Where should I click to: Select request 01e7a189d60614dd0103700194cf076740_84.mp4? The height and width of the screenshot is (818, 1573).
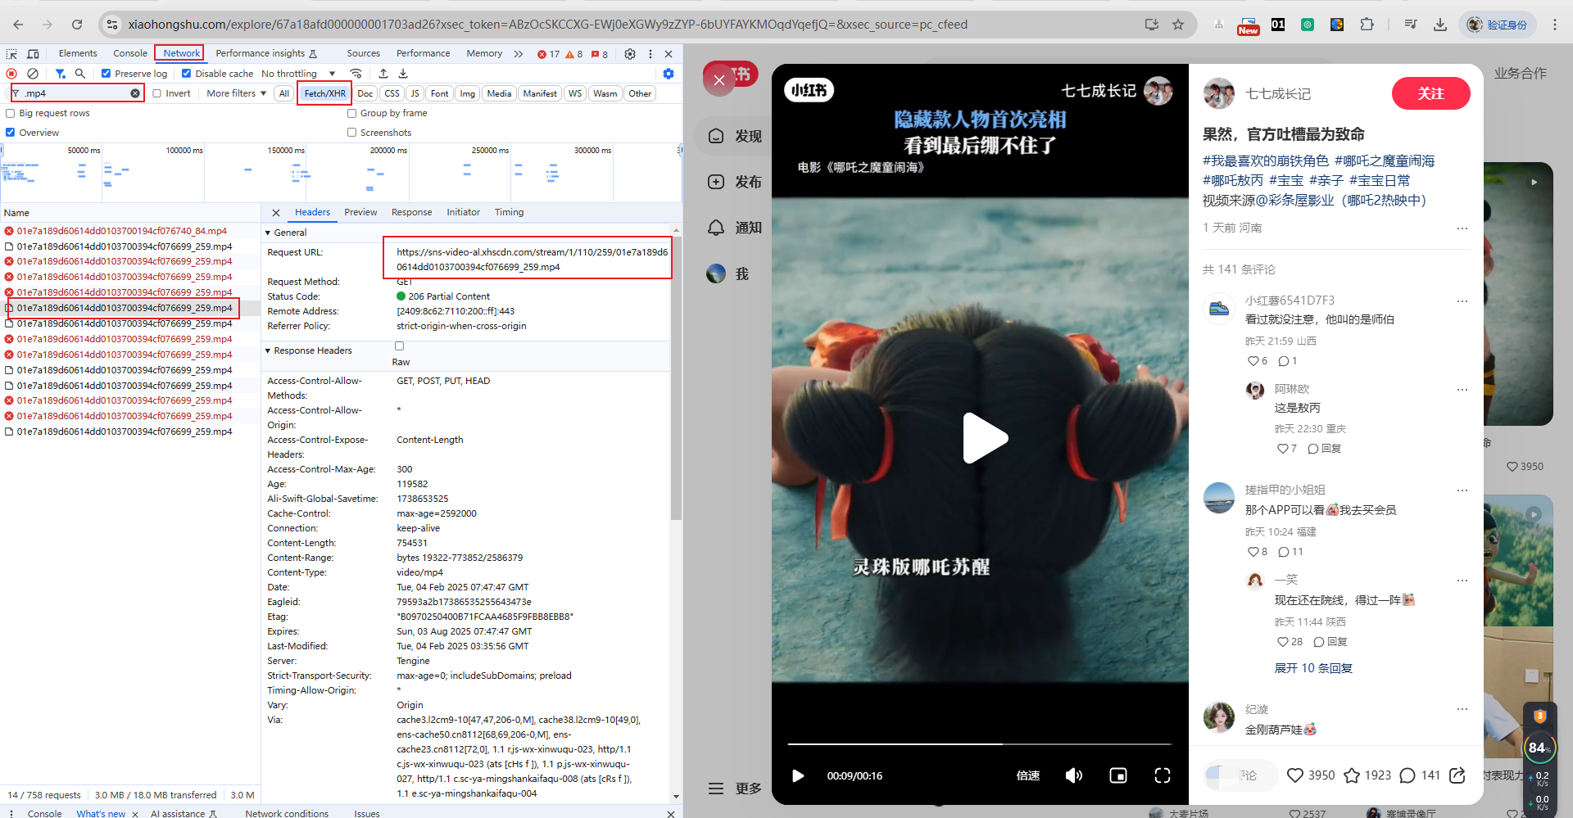click(x=121, y=231)
